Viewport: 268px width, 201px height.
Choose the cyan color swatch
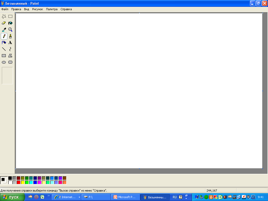pyautogui.click(x=31, y=182)
